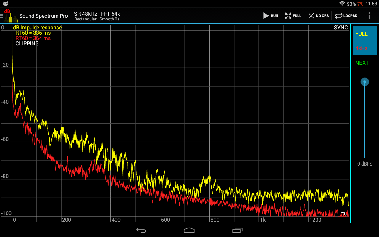The width and height of the screenshot is (379, 237).
Task: Click the dBFS level slider handle
Action: (365, 82)
